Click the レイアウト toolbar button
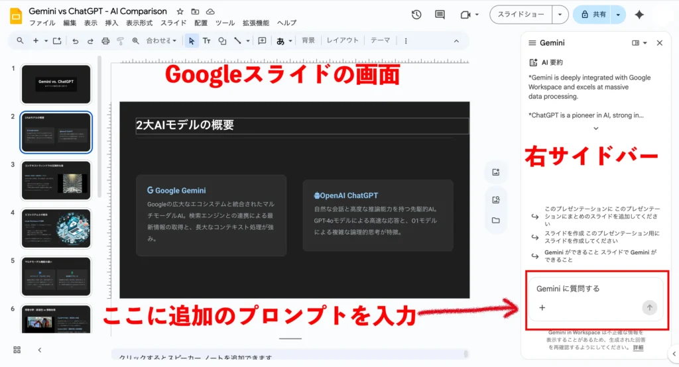 [342, 40]
